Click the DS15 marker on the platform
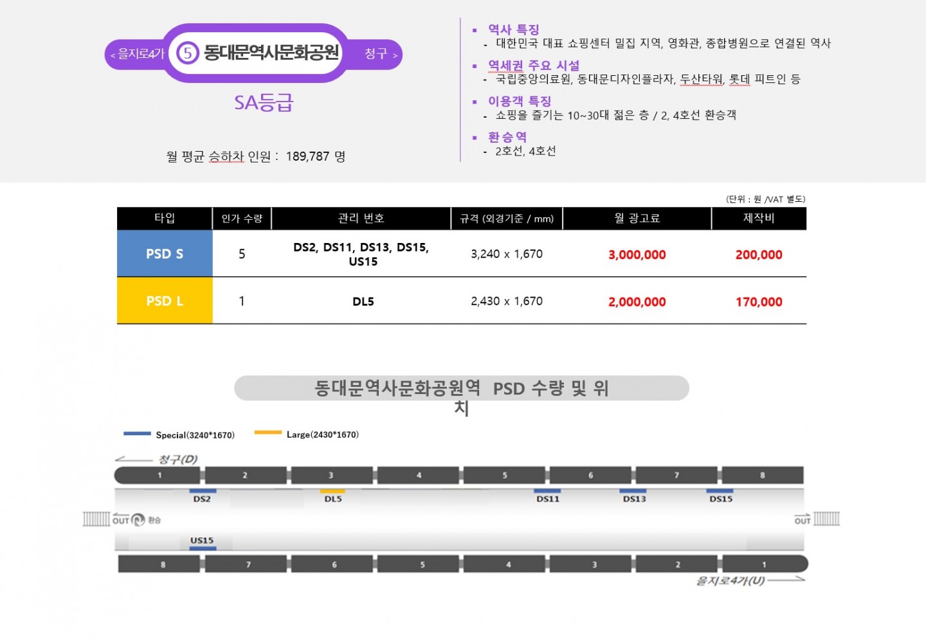 tap(721, 495)
